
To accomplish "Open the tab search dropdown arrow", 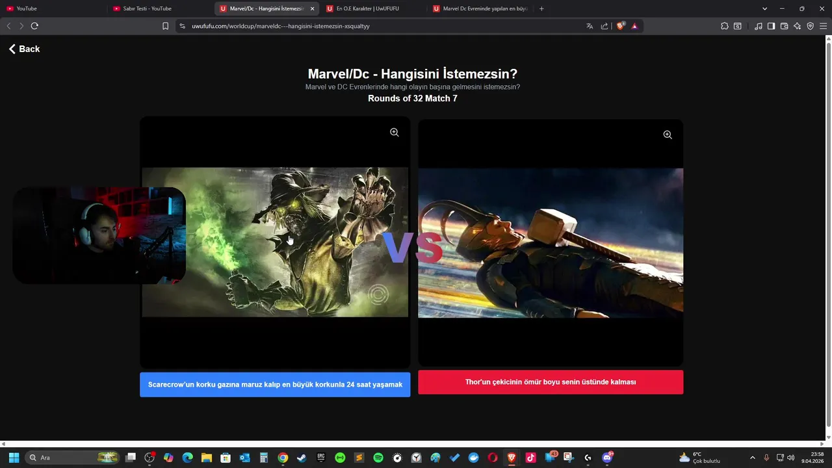I will pos(764,8).
